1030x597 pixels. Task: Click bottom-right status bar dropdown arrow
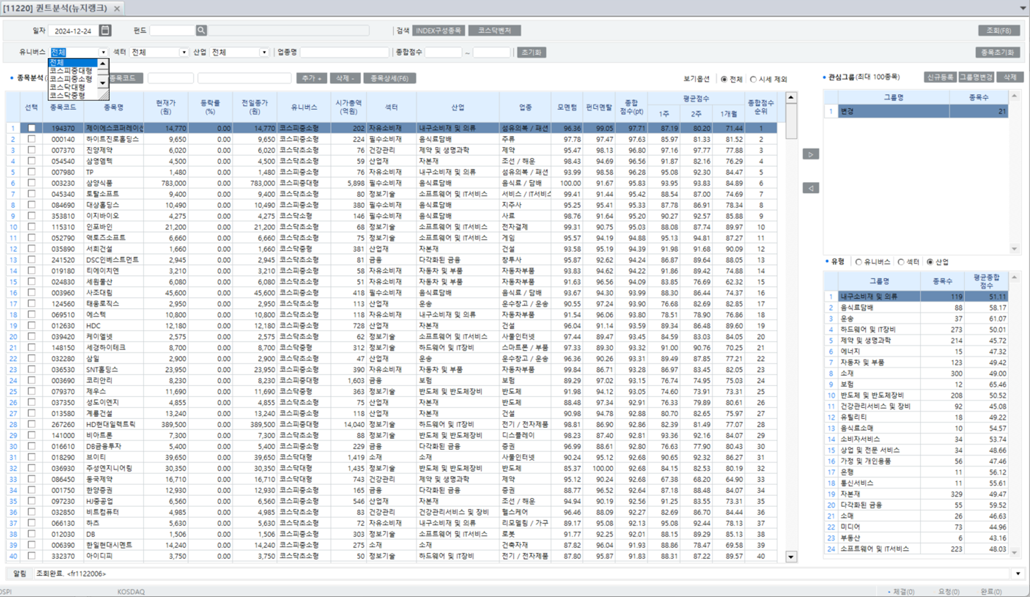tap(1018, 574)
